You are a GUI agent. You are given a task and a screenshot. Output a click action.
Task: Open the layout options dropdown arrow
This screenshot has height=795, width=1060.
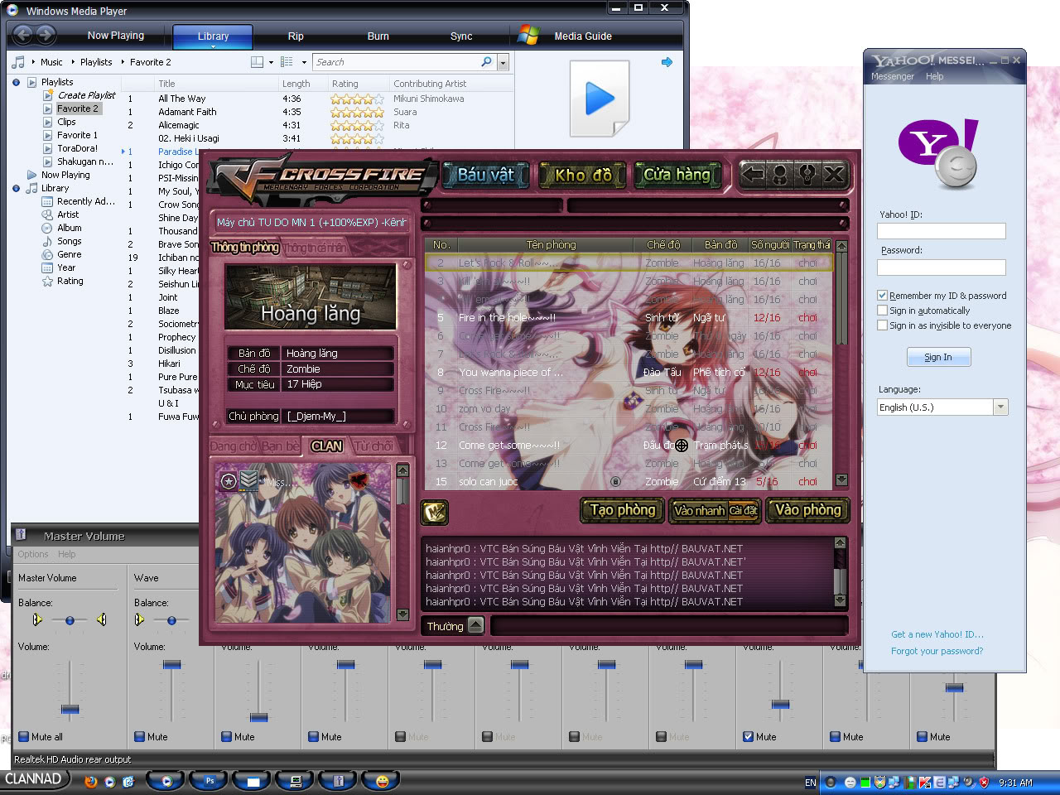click(x=272, y=62)
